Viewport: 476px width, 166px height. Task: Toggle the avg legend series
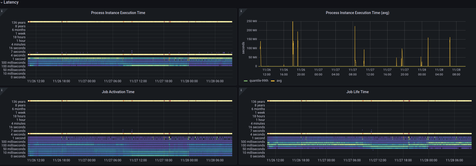[x=279, y=81]
